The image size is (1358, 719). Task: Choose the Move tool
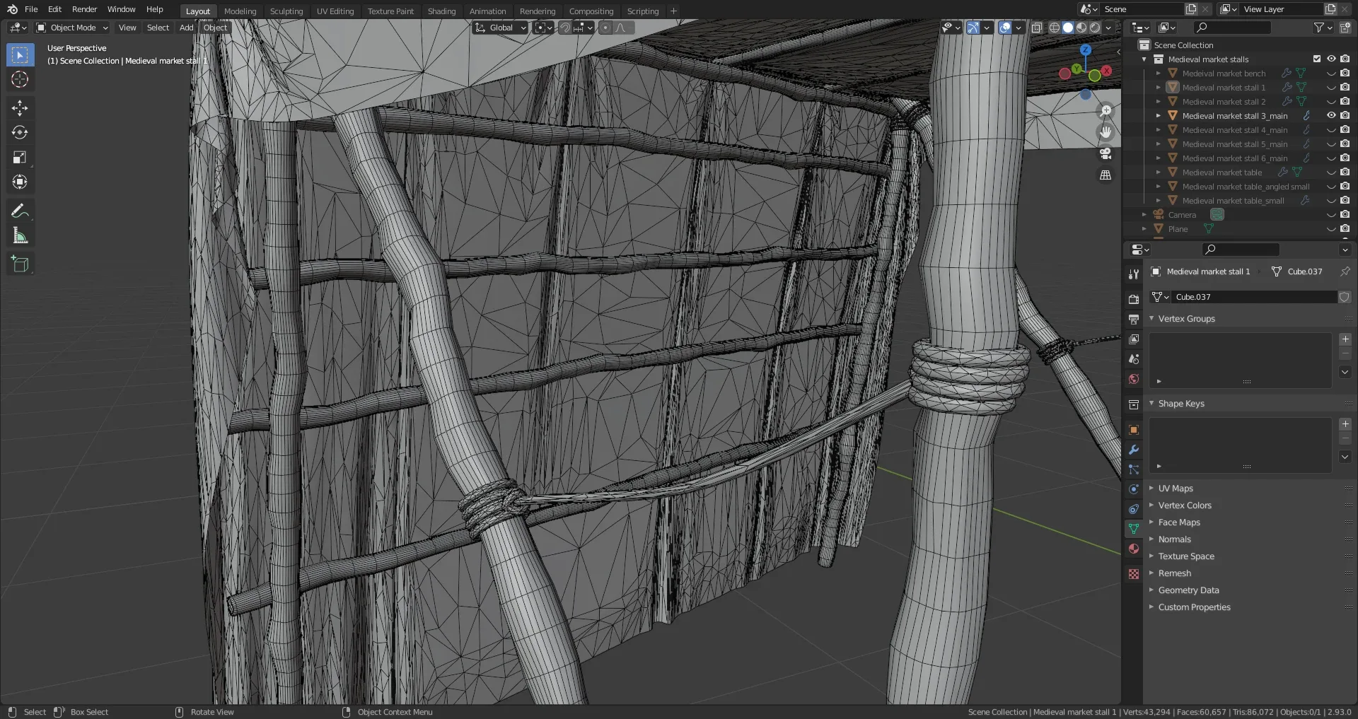20,108
